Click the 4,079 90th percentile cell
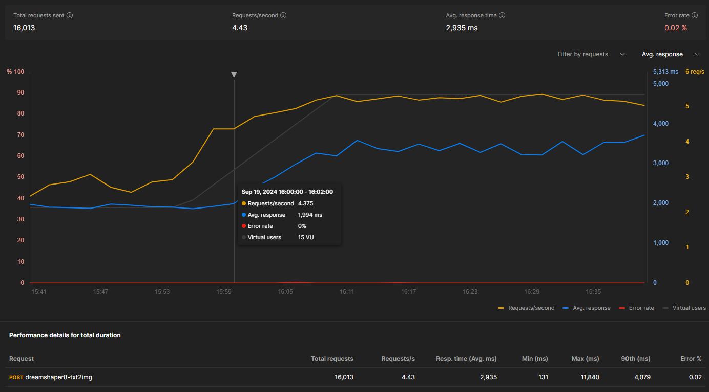Screen dimensions: 709x392 [x=642, y=377]
